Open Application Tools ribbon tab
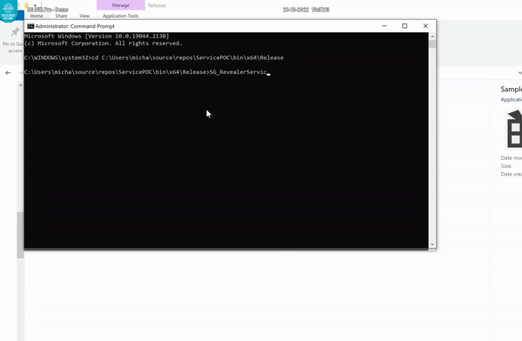The width and height of the screenshot is (522, 341). [121, 16]
